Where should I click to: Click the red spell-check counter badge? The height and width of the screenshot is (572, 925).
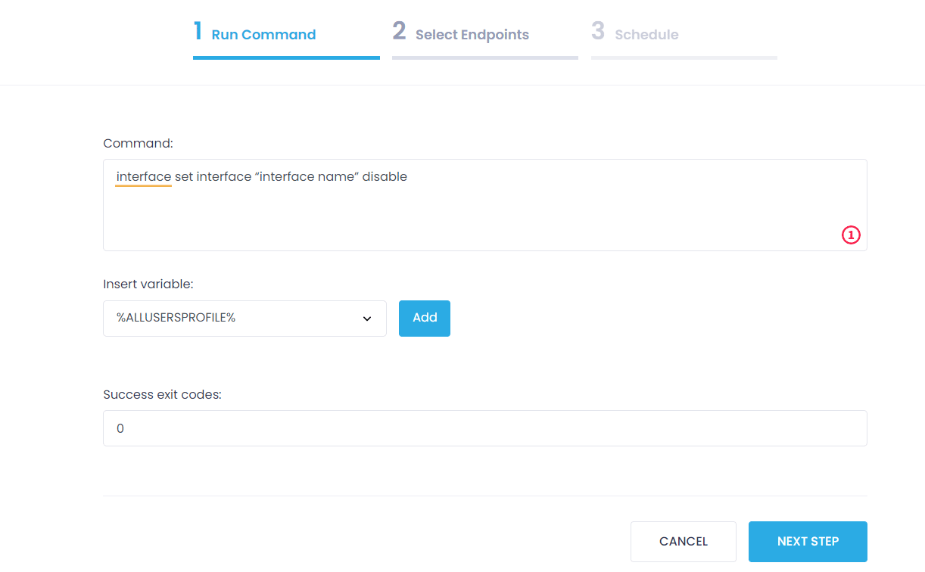(x=852, y=235)
